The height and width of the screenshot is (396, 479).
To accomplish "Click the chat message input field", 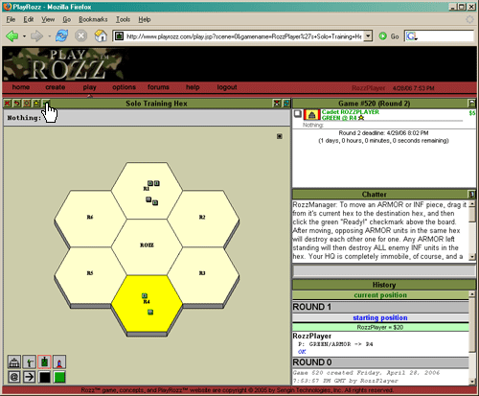I will click(384, 270).
